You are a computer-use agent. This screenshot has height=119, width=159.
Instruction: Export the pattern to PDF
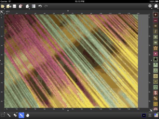pyautogui.click(x=21, y=6)
